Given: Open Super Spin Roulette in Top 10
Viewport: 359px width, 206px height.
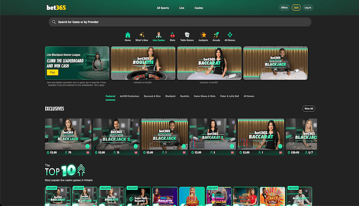Looking at the screenshot, I should [x=138, y=196].
